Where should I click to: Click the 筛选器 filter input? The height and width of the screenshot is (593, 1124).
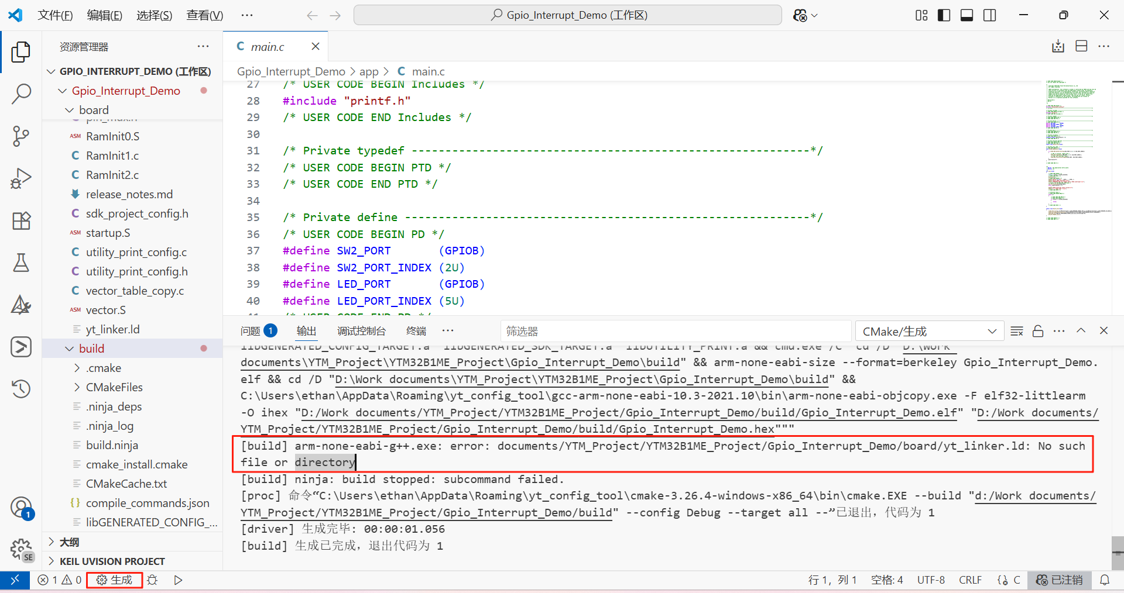[676, 332]
